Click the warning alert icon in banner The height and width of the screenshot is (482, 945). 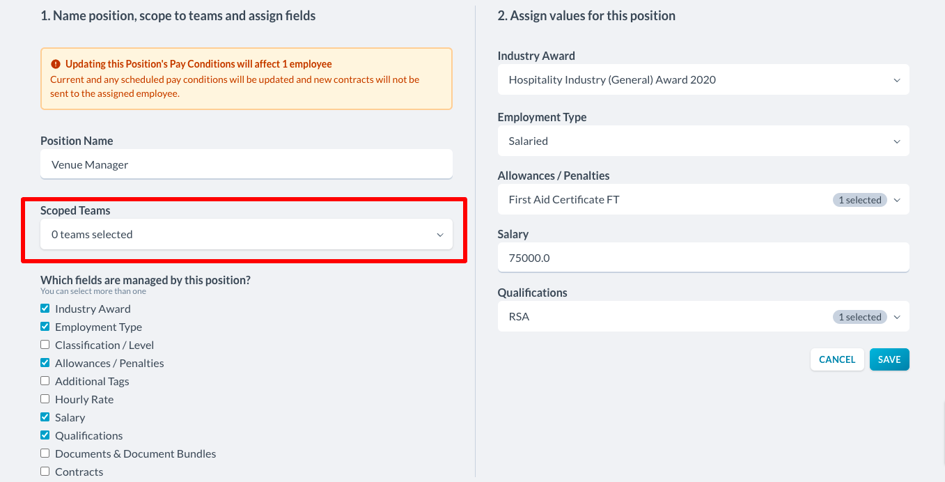pos(56,64)
